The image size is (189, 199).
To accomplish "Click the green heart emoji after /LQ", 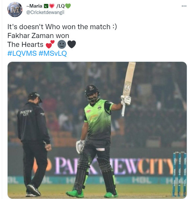I will click(x=68, y=6).
